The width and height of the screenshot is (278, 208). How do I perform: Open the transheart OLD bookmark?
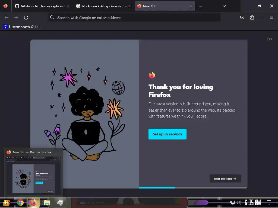22,27
